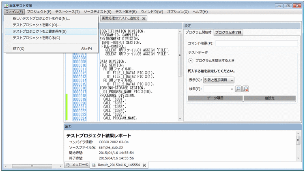This screenshot has width=305, height=172.
Task: Click the COBOL2002 03-04 compiler value
Action: (x=114, y=142)
